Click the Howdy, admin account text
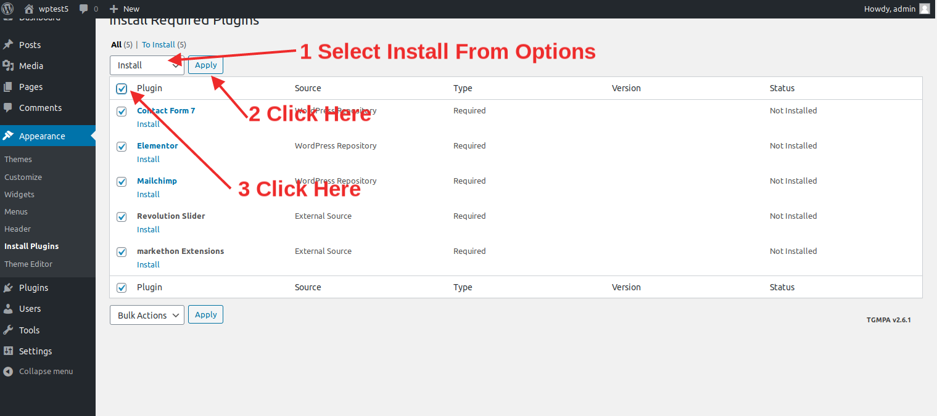Viewport: 937px width, 416px height. (x=890, y=9)
